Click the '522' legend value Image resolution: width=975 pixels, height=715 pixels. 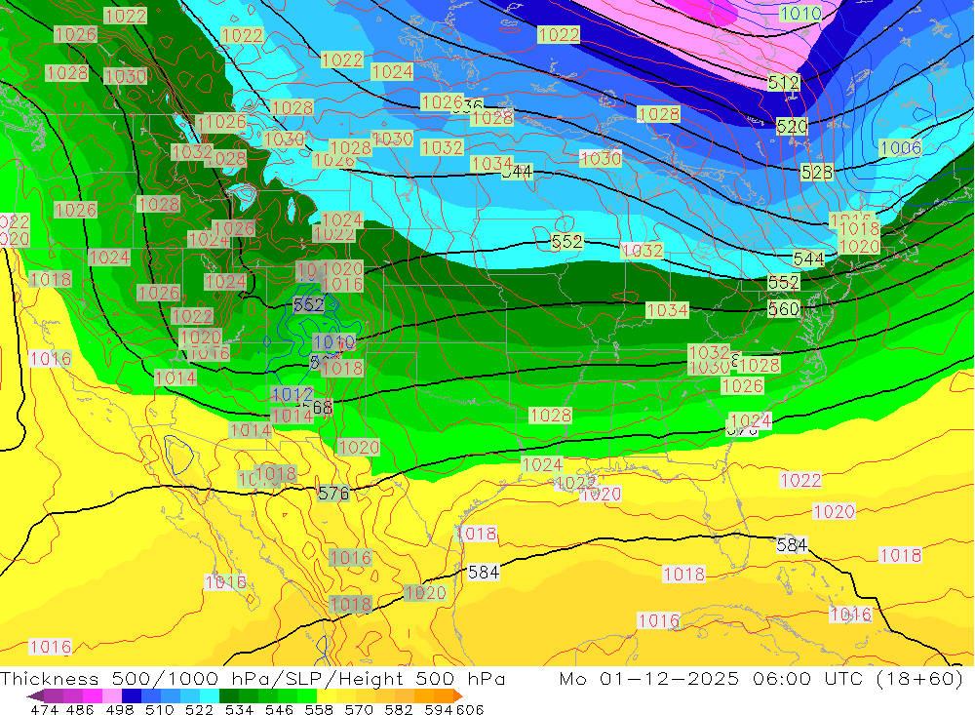[200, 709]
